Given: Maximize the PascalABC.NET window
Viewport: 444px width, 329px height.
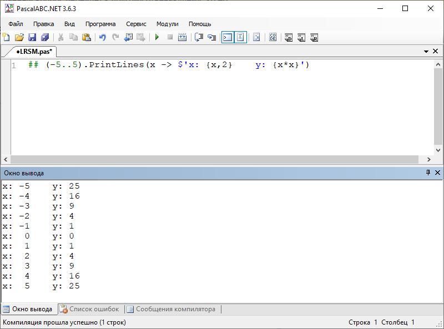Looking at the screenshot, I should click(405, 8).
